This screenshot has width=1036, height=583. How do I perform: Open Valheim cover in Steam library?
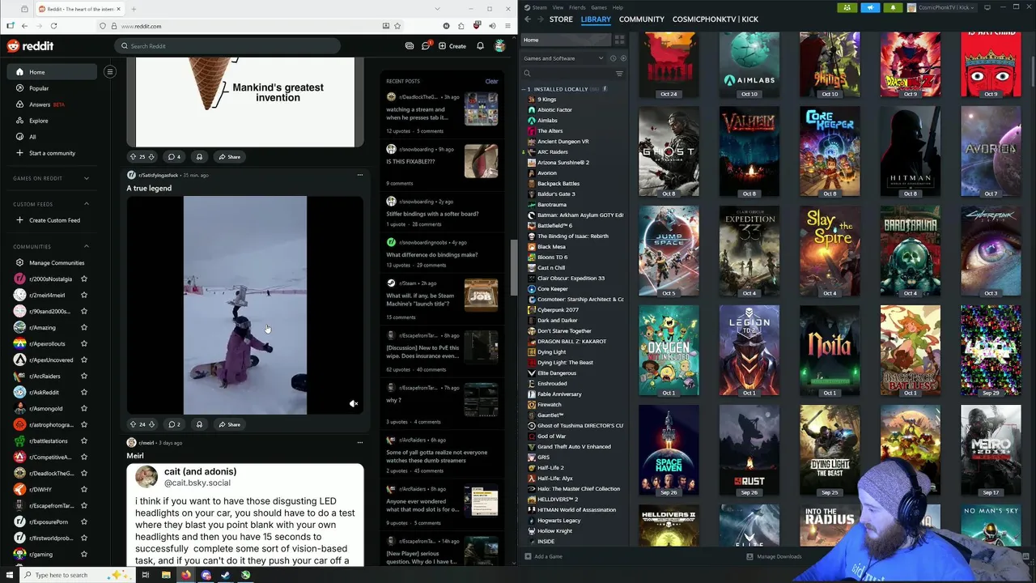(749, 151)
